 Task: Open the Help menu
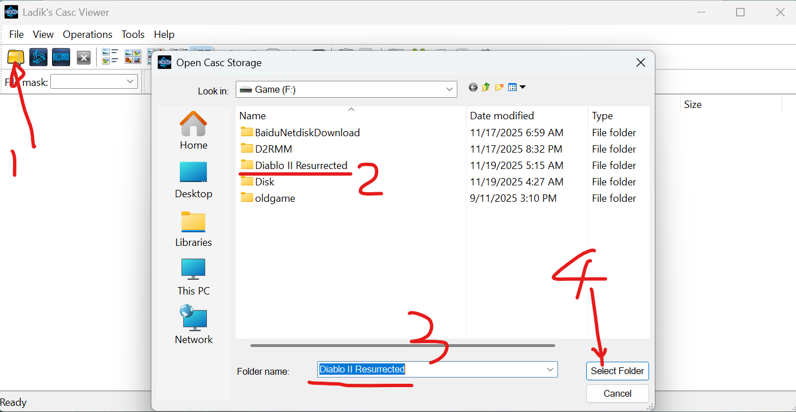tap(164, 34)
